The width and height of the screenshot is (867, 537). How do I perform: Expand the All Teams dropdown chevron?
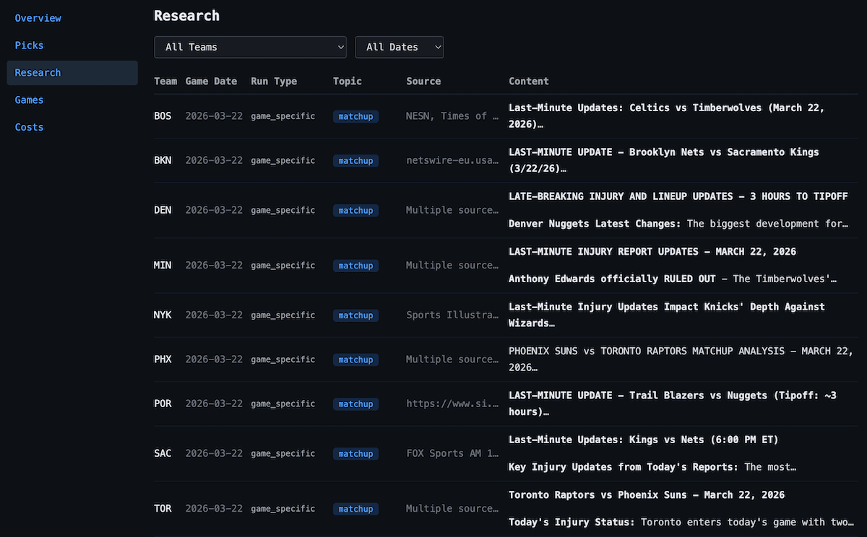click(340, 47)
